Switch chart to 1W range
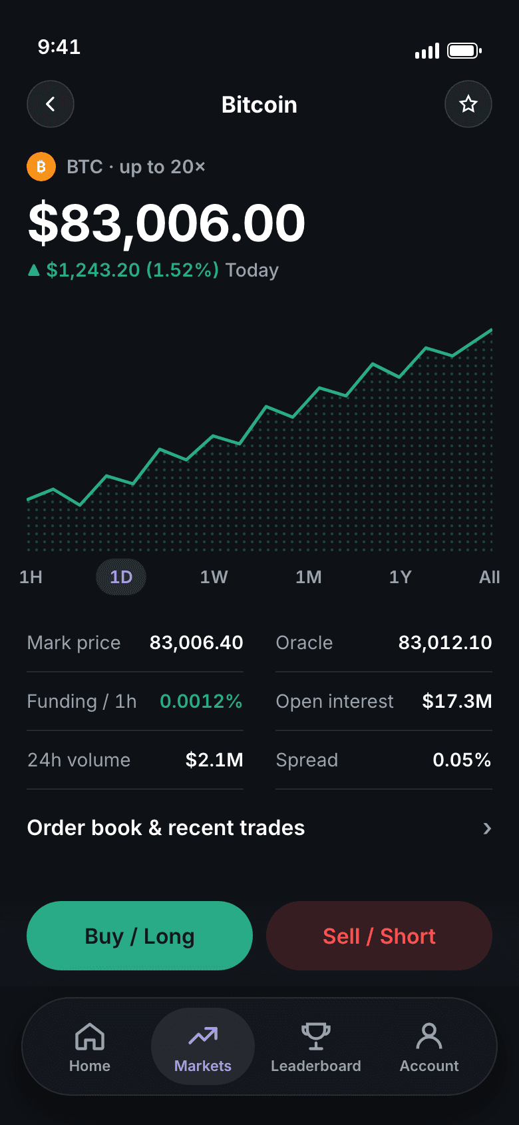The height and width of the screenshot is (1125, 519). (x=214, y=577)
